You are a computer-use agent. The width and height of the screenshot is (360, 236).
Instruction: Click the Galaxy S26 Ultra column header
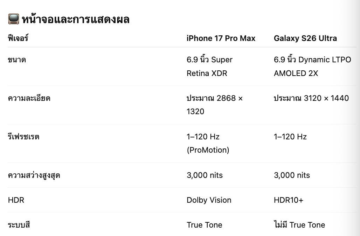tap(305, 38)
